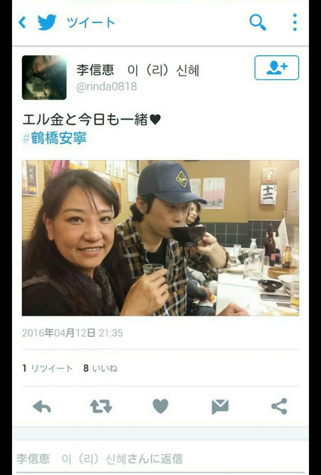Viewport: 321px width, 475px height.
Task: Open the three-dot overflow menu
Action: pyautogui.click(x=295, y=22)
